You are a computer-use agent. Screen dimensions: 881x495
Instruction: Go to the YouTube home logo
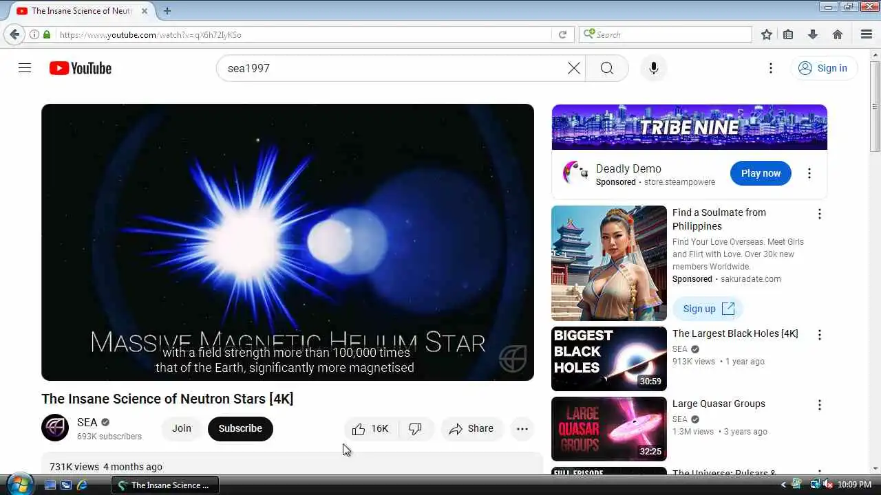click(81, 68)
